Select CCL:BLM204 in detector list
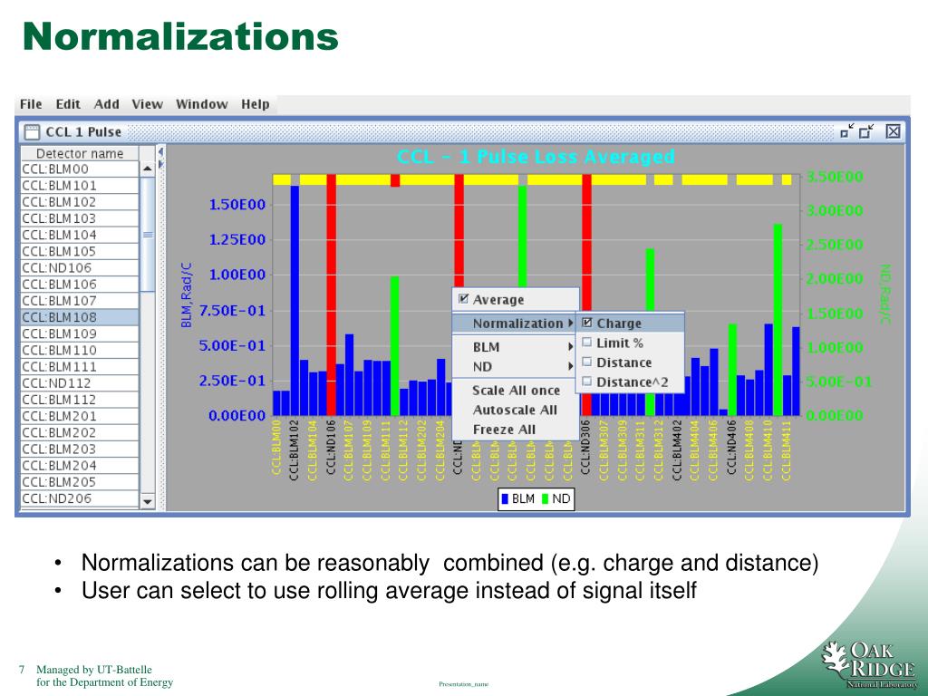 [80, 465]
